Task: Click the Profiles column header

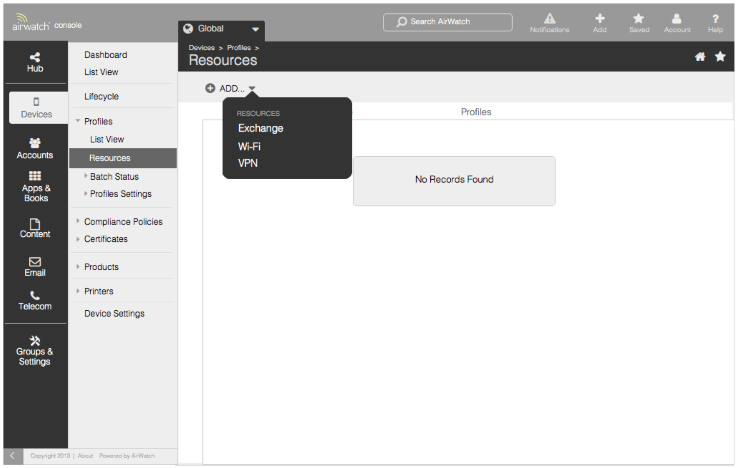Action: click(x=476, y=112)
